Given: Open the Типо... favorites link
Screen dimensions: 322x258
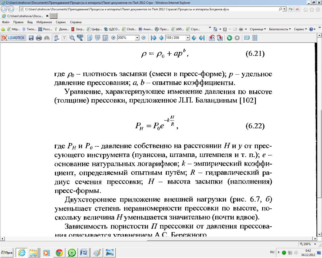Looking at the screenshot, I should click(29, 29).
